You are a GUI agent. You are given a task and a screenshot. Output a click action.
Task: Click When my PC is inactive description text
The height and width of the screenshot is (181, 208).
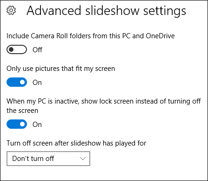point(104,106)
